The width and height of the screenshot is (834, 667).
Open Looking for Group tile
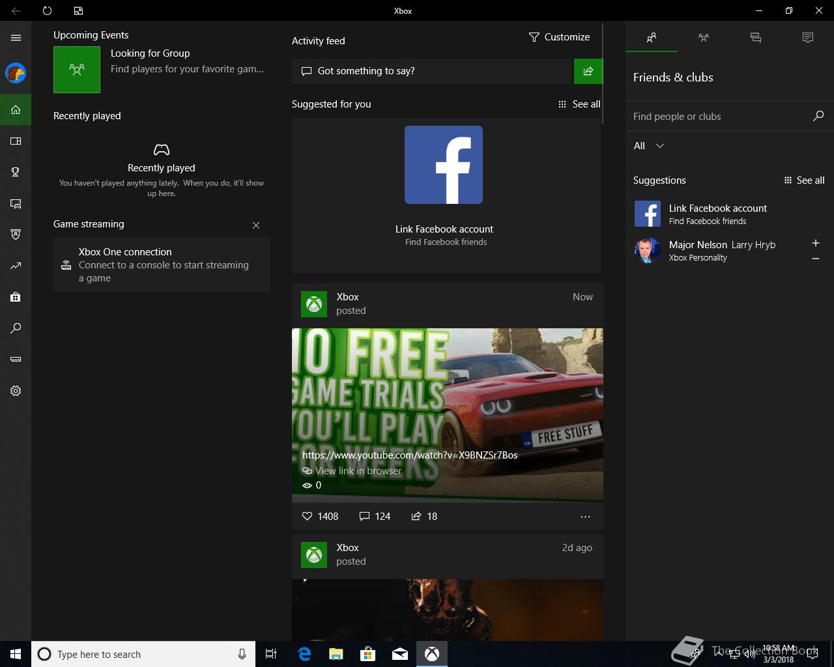[x=77, y=70]
